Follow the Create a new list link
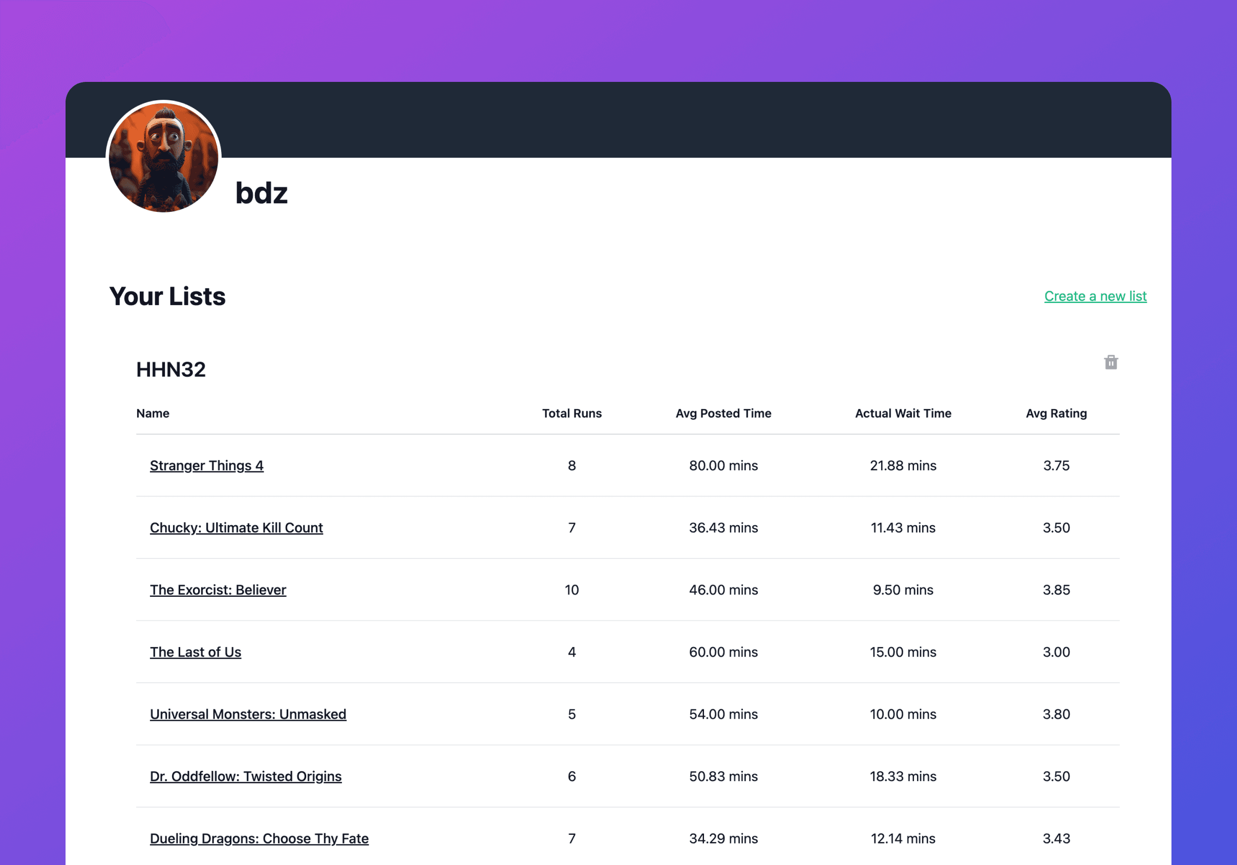The width and height of the screenshot is (1237, 865). [x=1095, y=296]
